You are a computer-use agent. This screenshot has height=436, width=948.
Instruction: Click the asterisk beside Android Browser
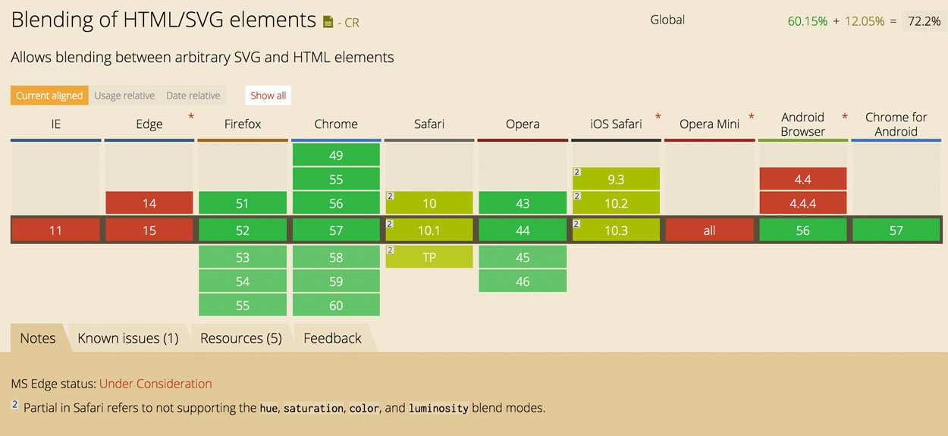844,117
